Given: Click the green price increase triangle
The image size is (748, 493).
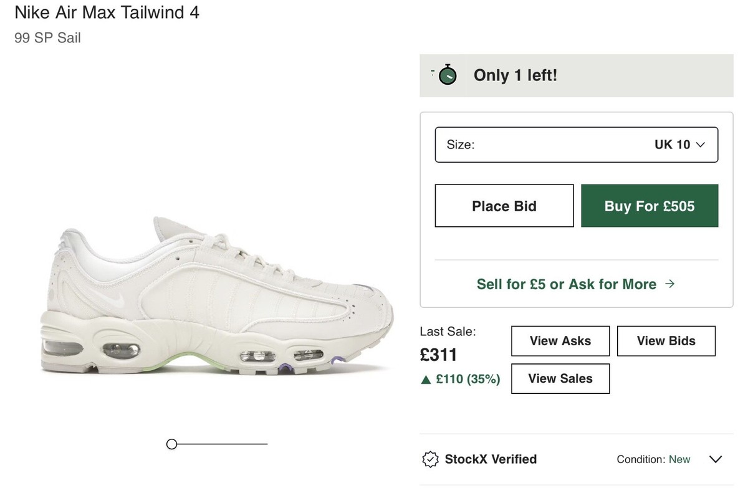Looking at the screenshot, I should click(x=426, y=379).
